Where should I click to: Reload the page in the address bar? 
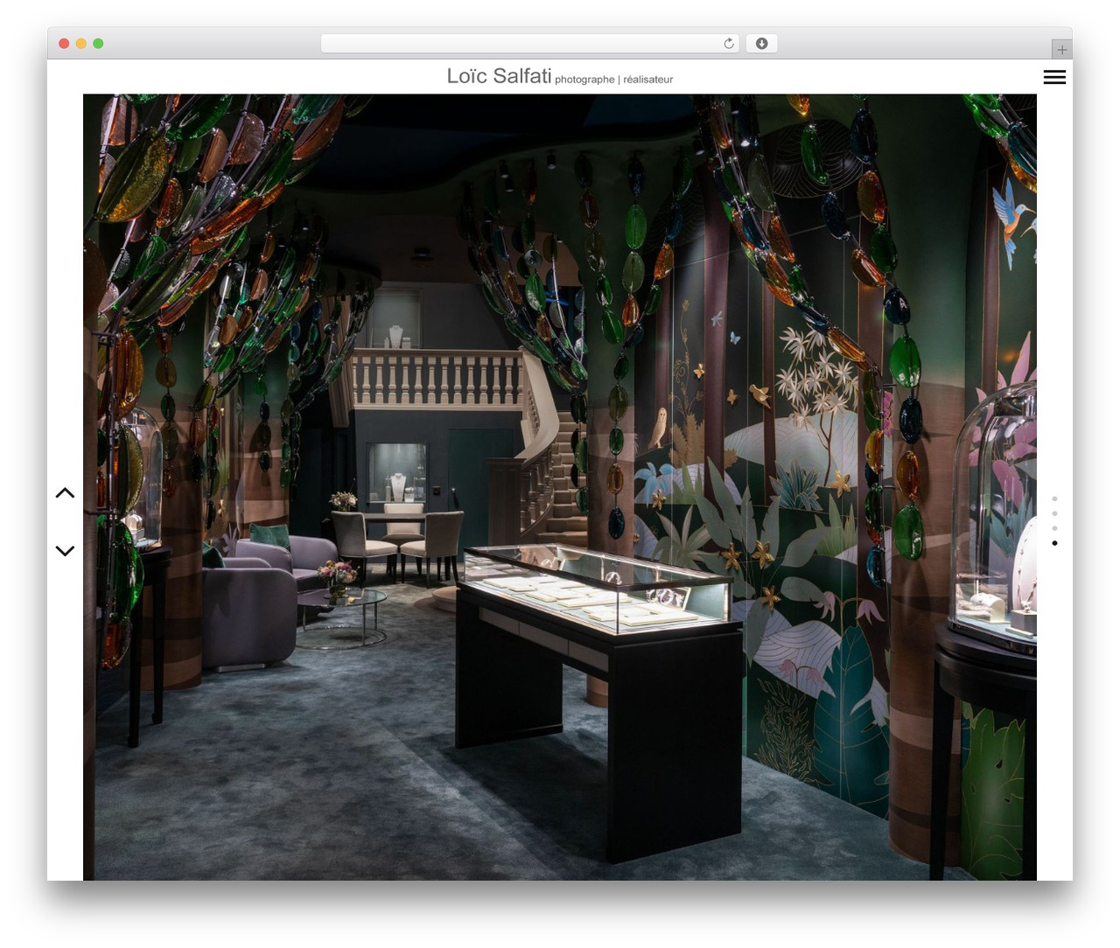pyautogui.click(x=728, y=44)
